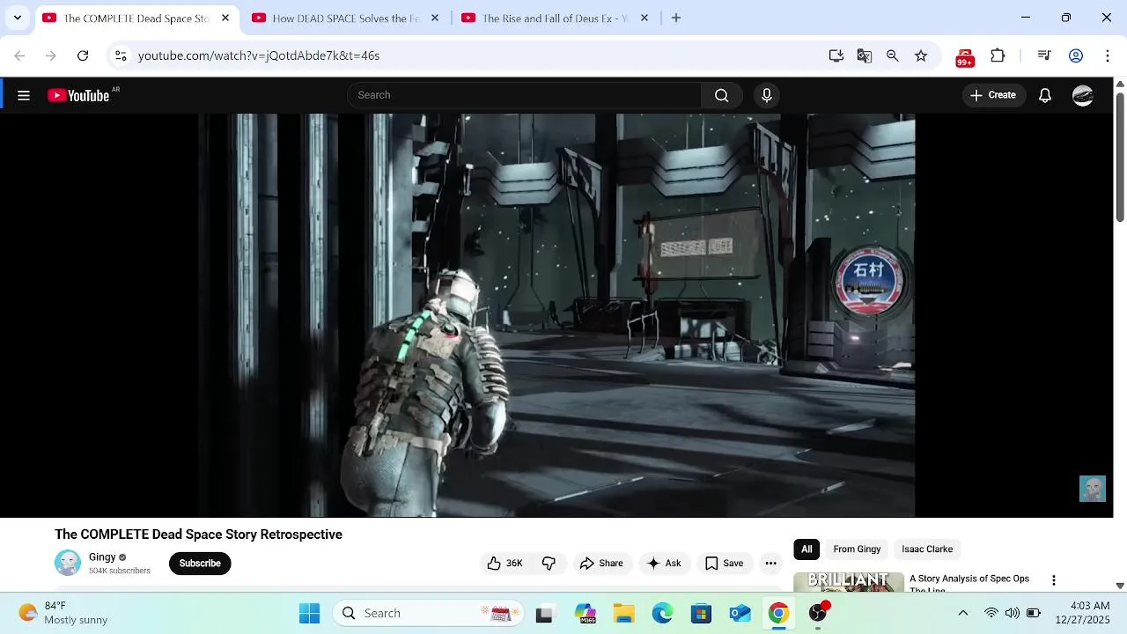Open File Explorer from the taskbar

coord(623,613)
